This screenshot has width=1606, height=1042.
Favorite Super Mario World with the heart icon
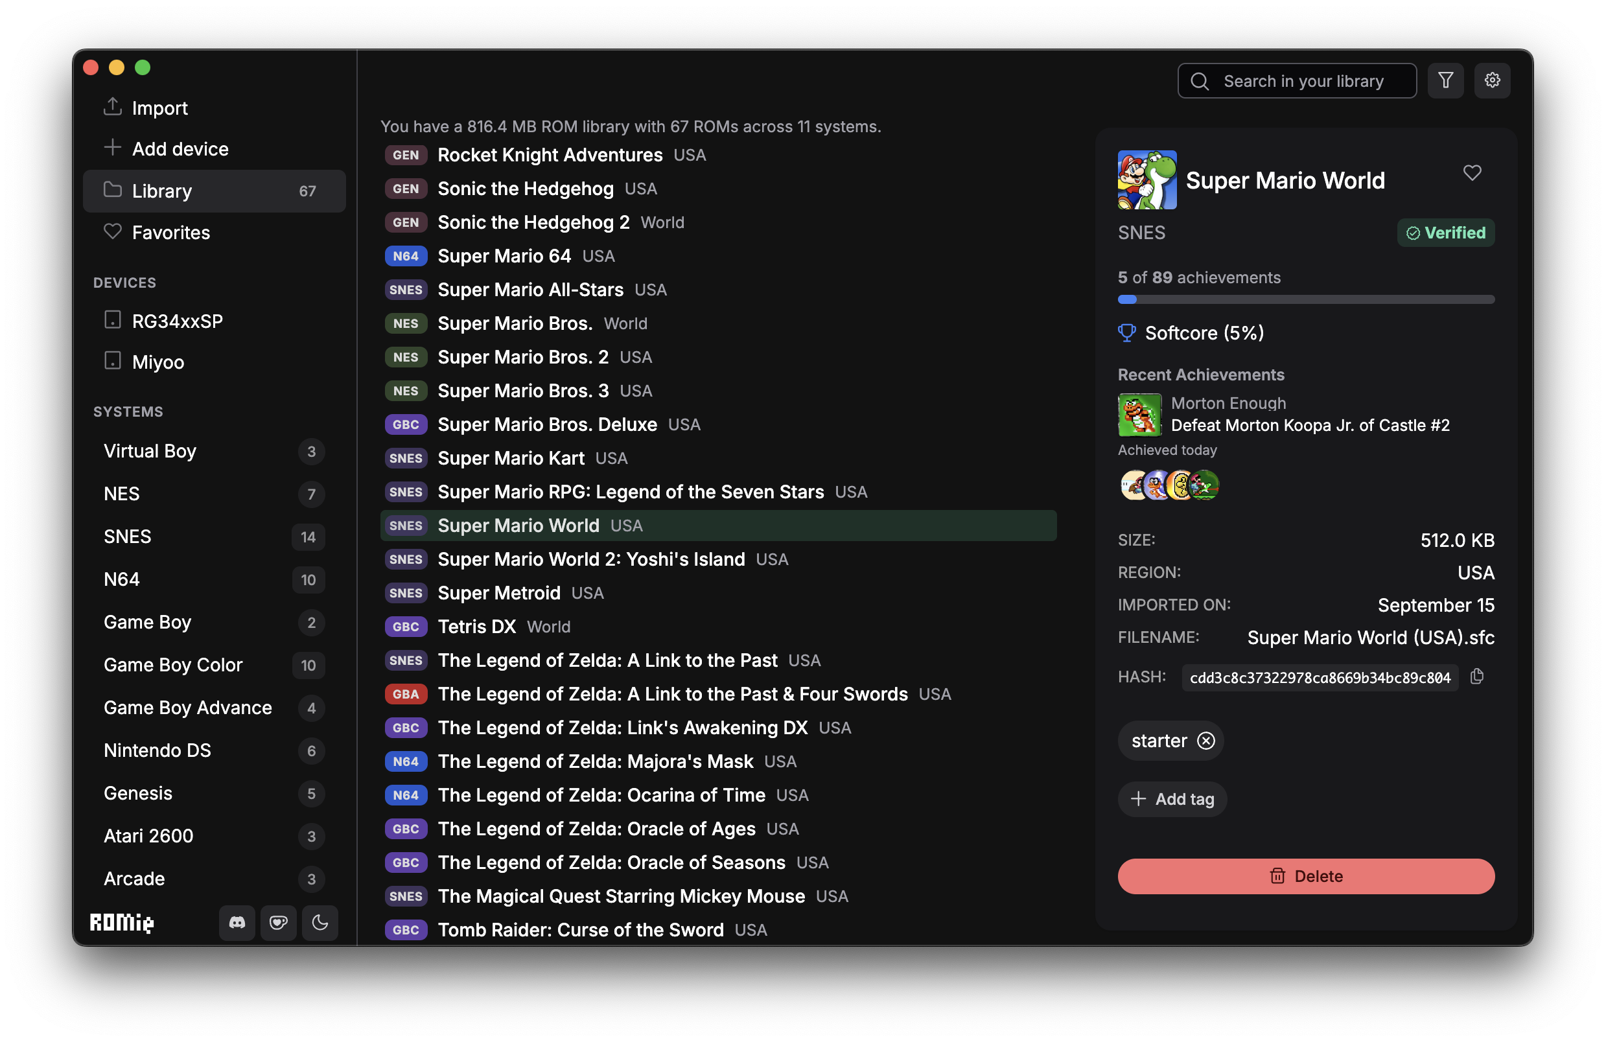pyautogui.click(x=1472, y=174)
